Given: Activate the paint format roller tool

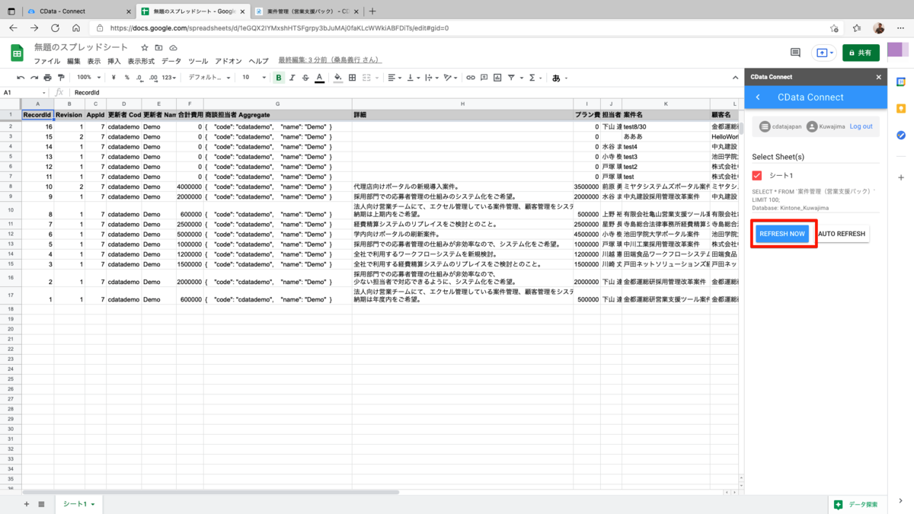Looking at the screenshot, I should coord(61,78).
